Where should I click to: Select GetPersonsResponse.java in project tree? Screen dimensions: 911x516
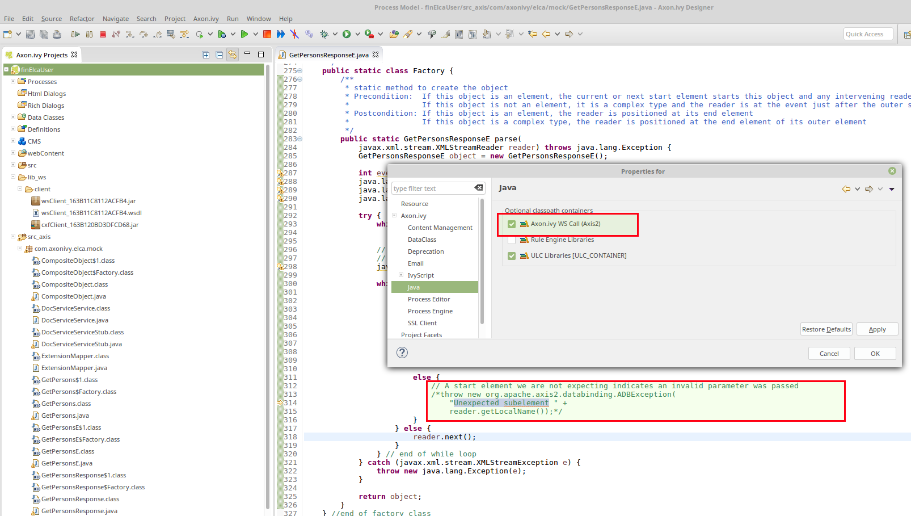click(x=79, y=511)
